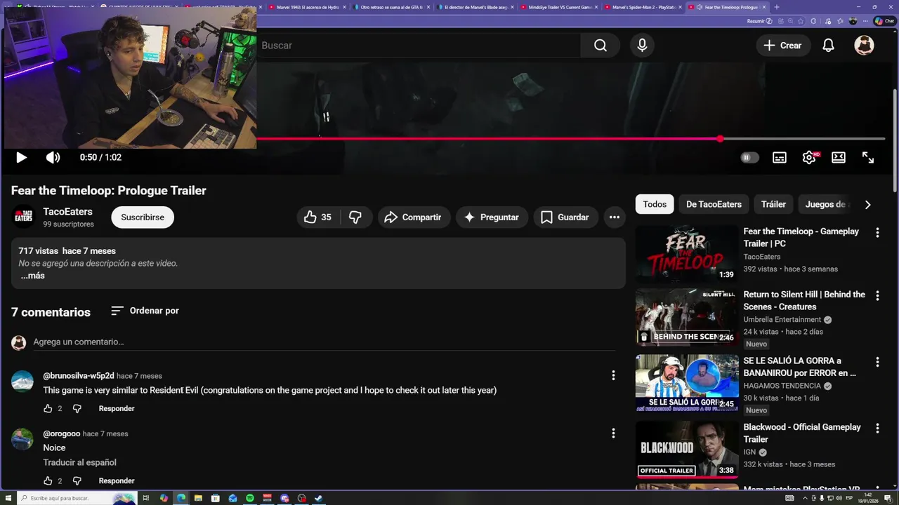
Task: Open options for Return to Silent Hill video
Action: tap(877, 296)
